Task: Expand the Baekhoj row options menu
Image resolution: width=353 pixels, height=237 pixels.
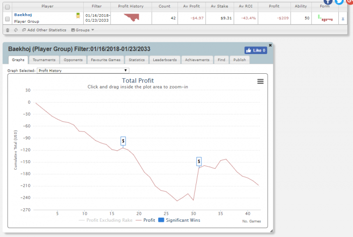Action: point(343,19)
